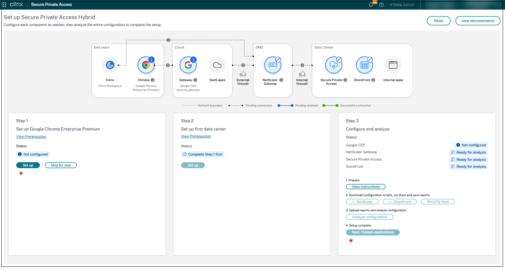Click the External firewall icon
The image size is (505, 270).
[x=243, y=74]
